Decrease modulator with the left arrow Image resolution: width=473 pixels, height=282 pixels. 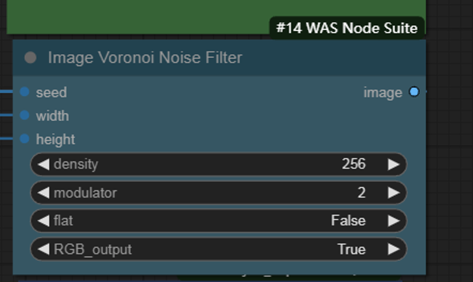pos(43,192)
